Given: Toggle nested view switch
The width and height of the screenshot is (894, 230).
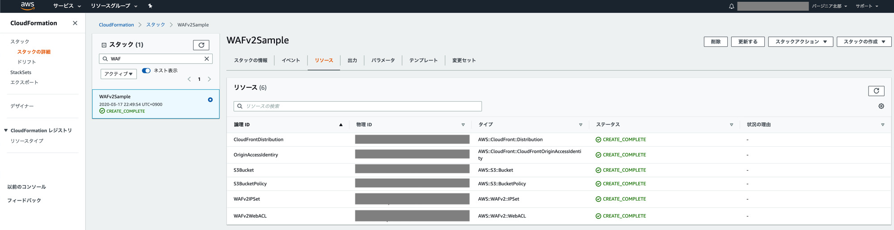Looking at the screenshot, I should (146, 70).
